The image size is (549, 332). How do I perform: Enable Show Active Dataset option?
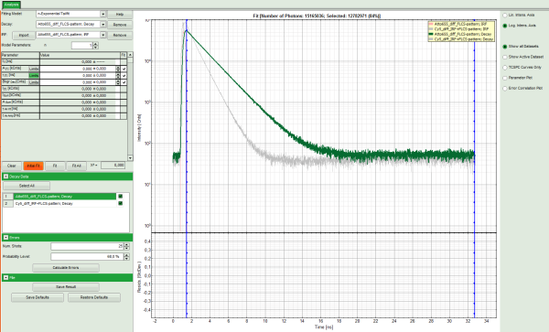[x=505, y=57]
